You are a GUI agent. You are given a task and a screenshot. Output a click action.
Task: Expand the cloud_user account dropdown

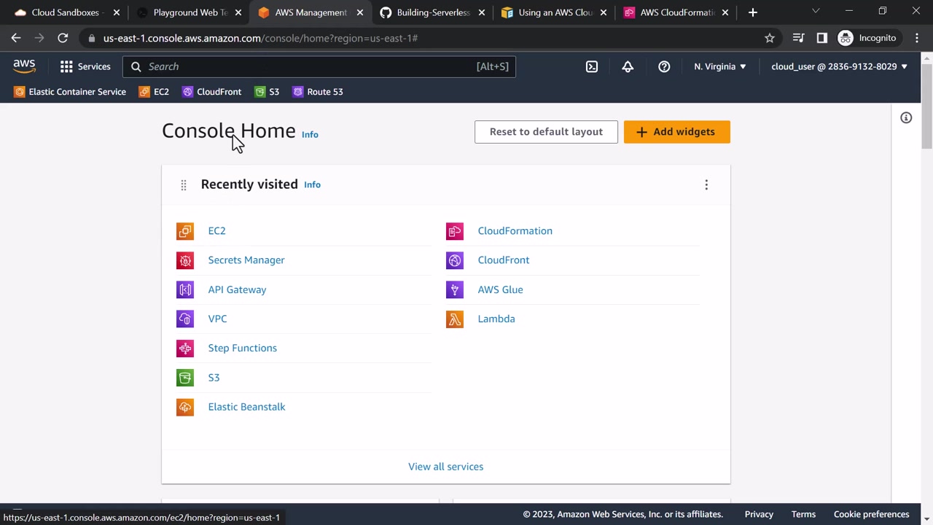coord(840,66)
